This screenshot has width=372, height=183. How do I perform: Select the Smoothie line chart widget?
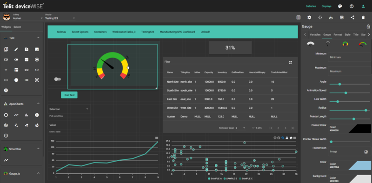(x=6, y=160)
